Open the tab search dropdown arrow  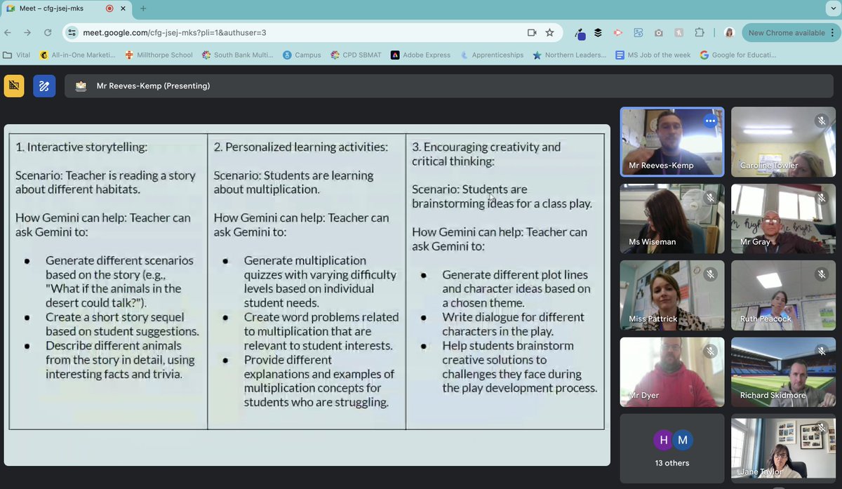pos(832,9)
